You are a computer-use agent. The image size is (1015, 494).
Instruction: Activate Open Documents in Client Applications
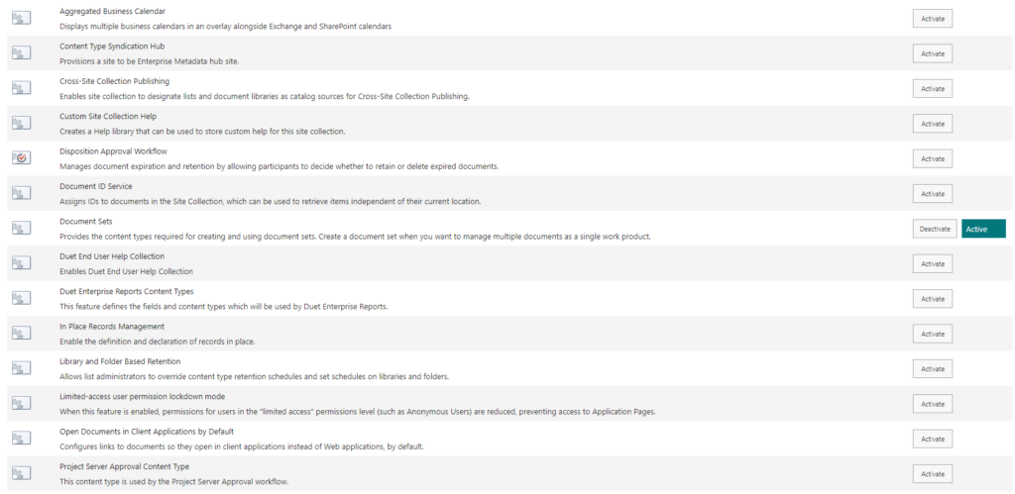pyautogui.click(x=933, y=439)
